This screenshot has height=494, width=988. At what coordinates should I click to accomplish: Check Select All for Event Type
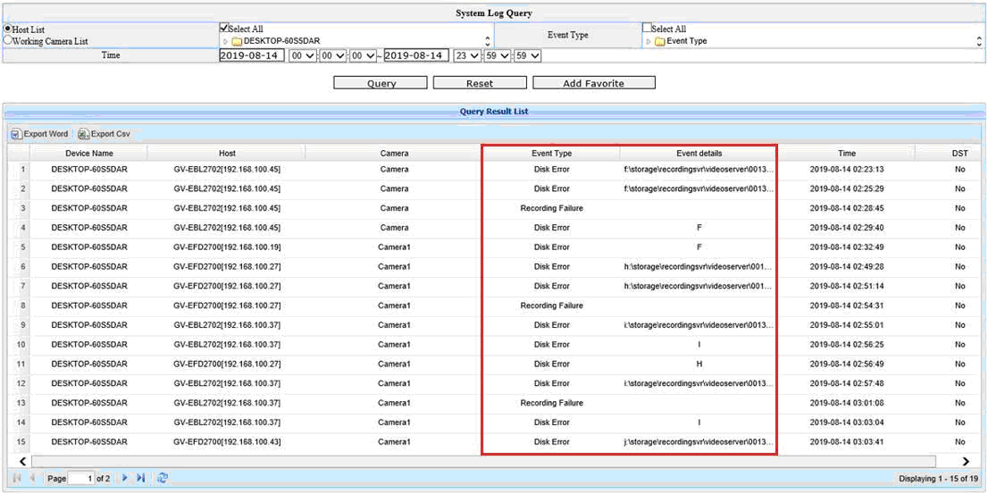click(647, 28)
